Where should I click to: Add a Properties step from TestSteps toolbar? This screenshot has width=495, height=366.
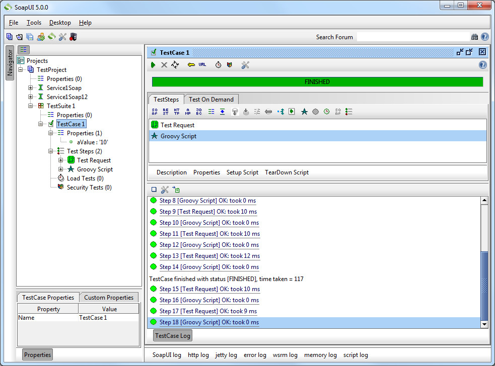(211, 112)
